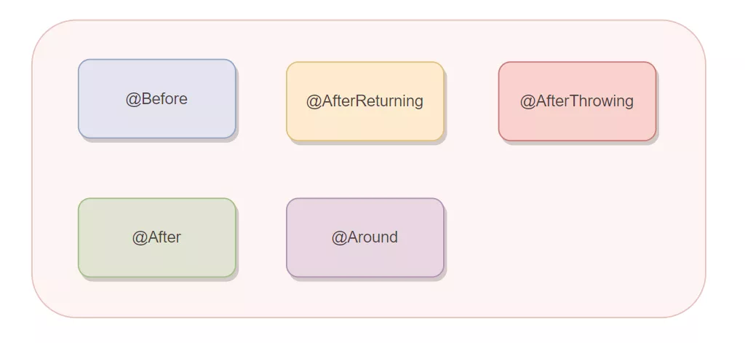Viewport: 745px width, 343px height.
Task: Click the "@After" text in green box
Action: [x=156, y=237]
